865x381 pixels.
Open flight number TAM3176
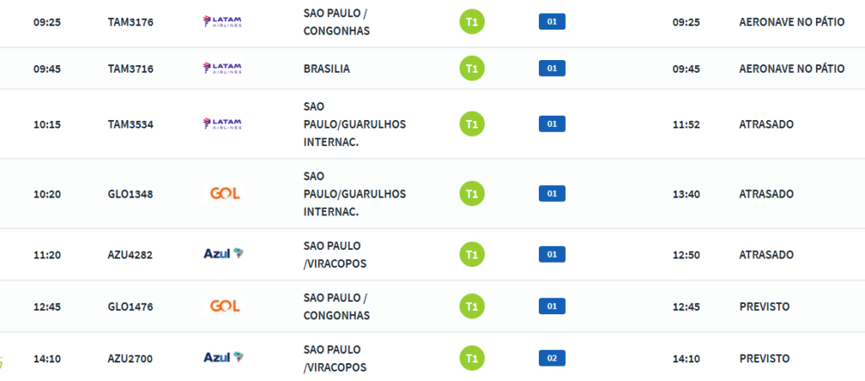130,23
